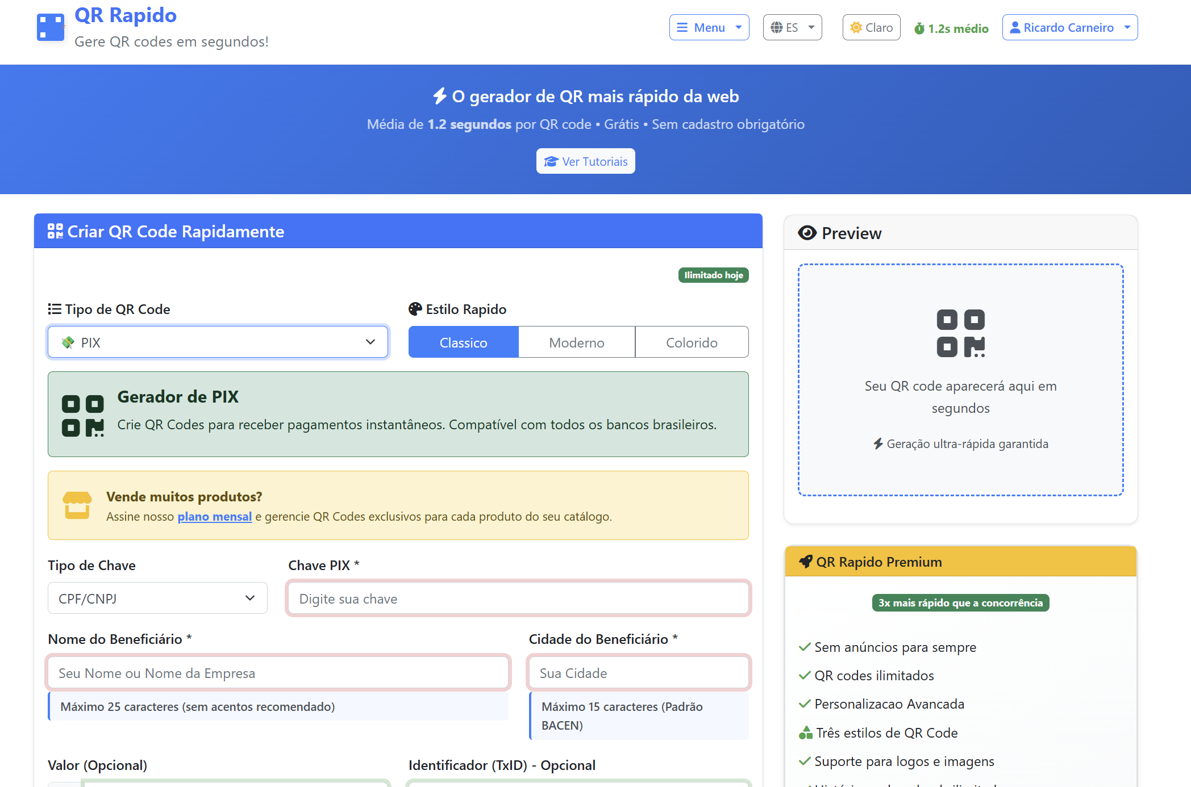Click the rocket icon in Premium header
The image size is (1191, 787).
(805, 562)
